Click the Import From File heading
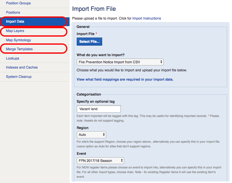The width and height of the screenshot is (232, 183). (94, 9)
